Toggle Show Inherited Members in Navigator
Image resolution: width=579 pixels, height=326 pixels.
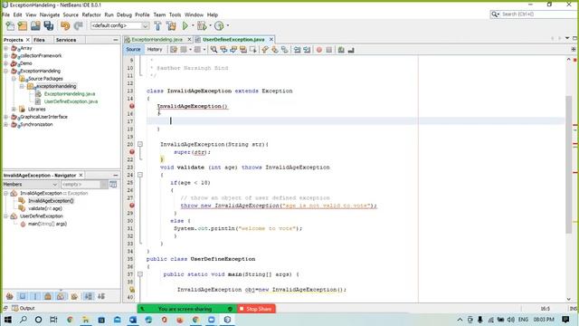tap(10, 296)
